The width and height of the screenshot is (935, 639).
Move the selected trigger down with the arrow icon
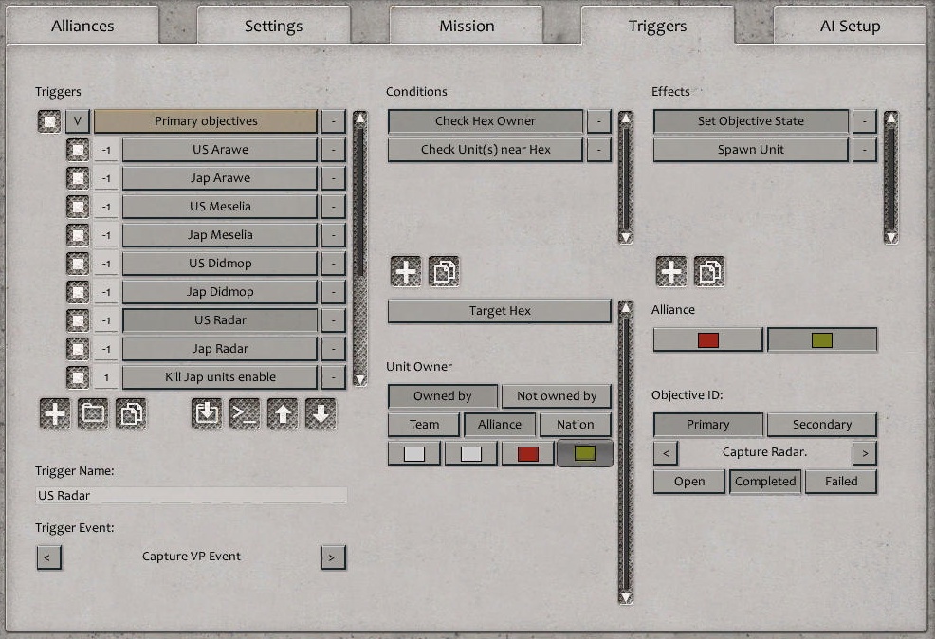pos(321,414)
